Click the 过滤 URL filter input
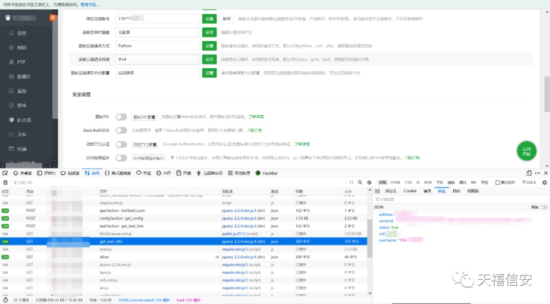550x304 pixels. coord(179,182)
